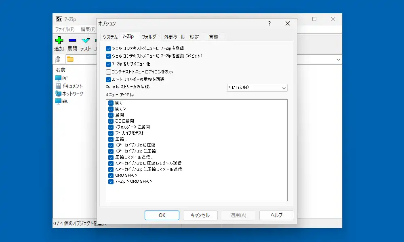Open the ファイル(F) menu
This screenshot has height=242, width=404.
tap(65, 29)
